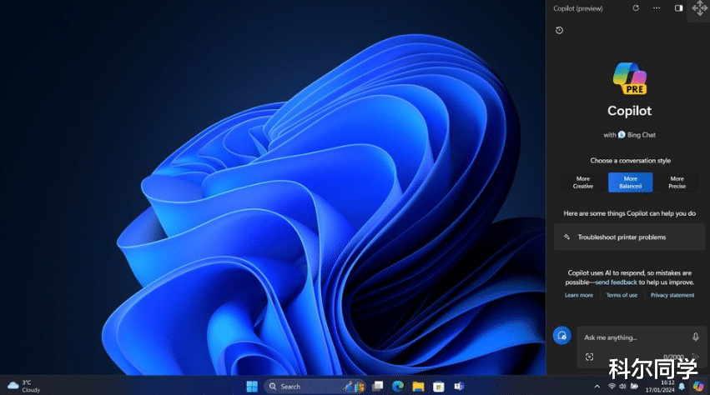Open the Copilot three-dots options menu

pos(657,8)
